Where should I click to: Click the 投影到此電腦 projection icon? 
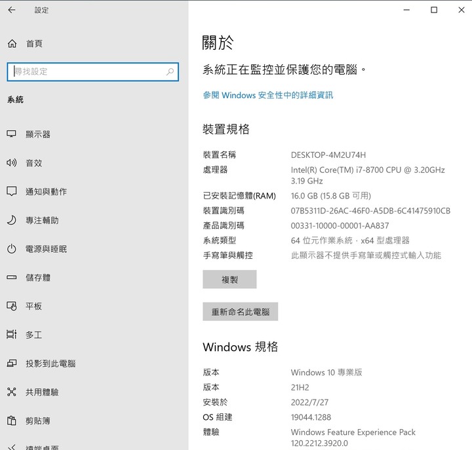point(11,364)
